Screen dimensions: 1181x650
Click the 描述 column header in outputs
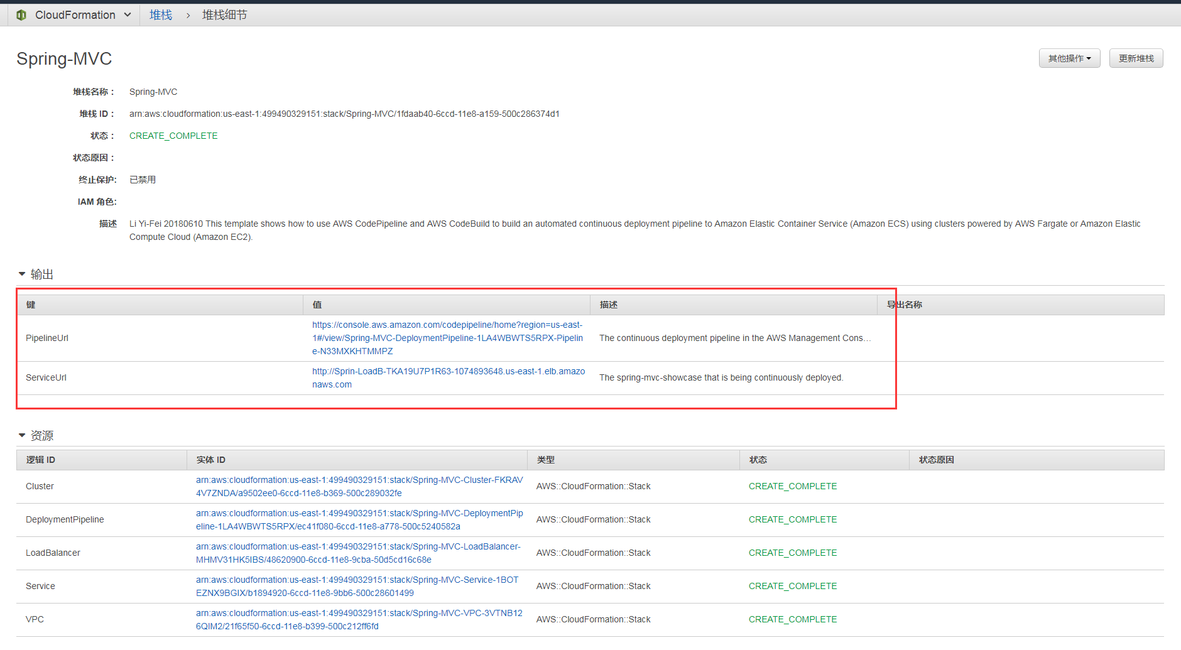tap(734, 305)
